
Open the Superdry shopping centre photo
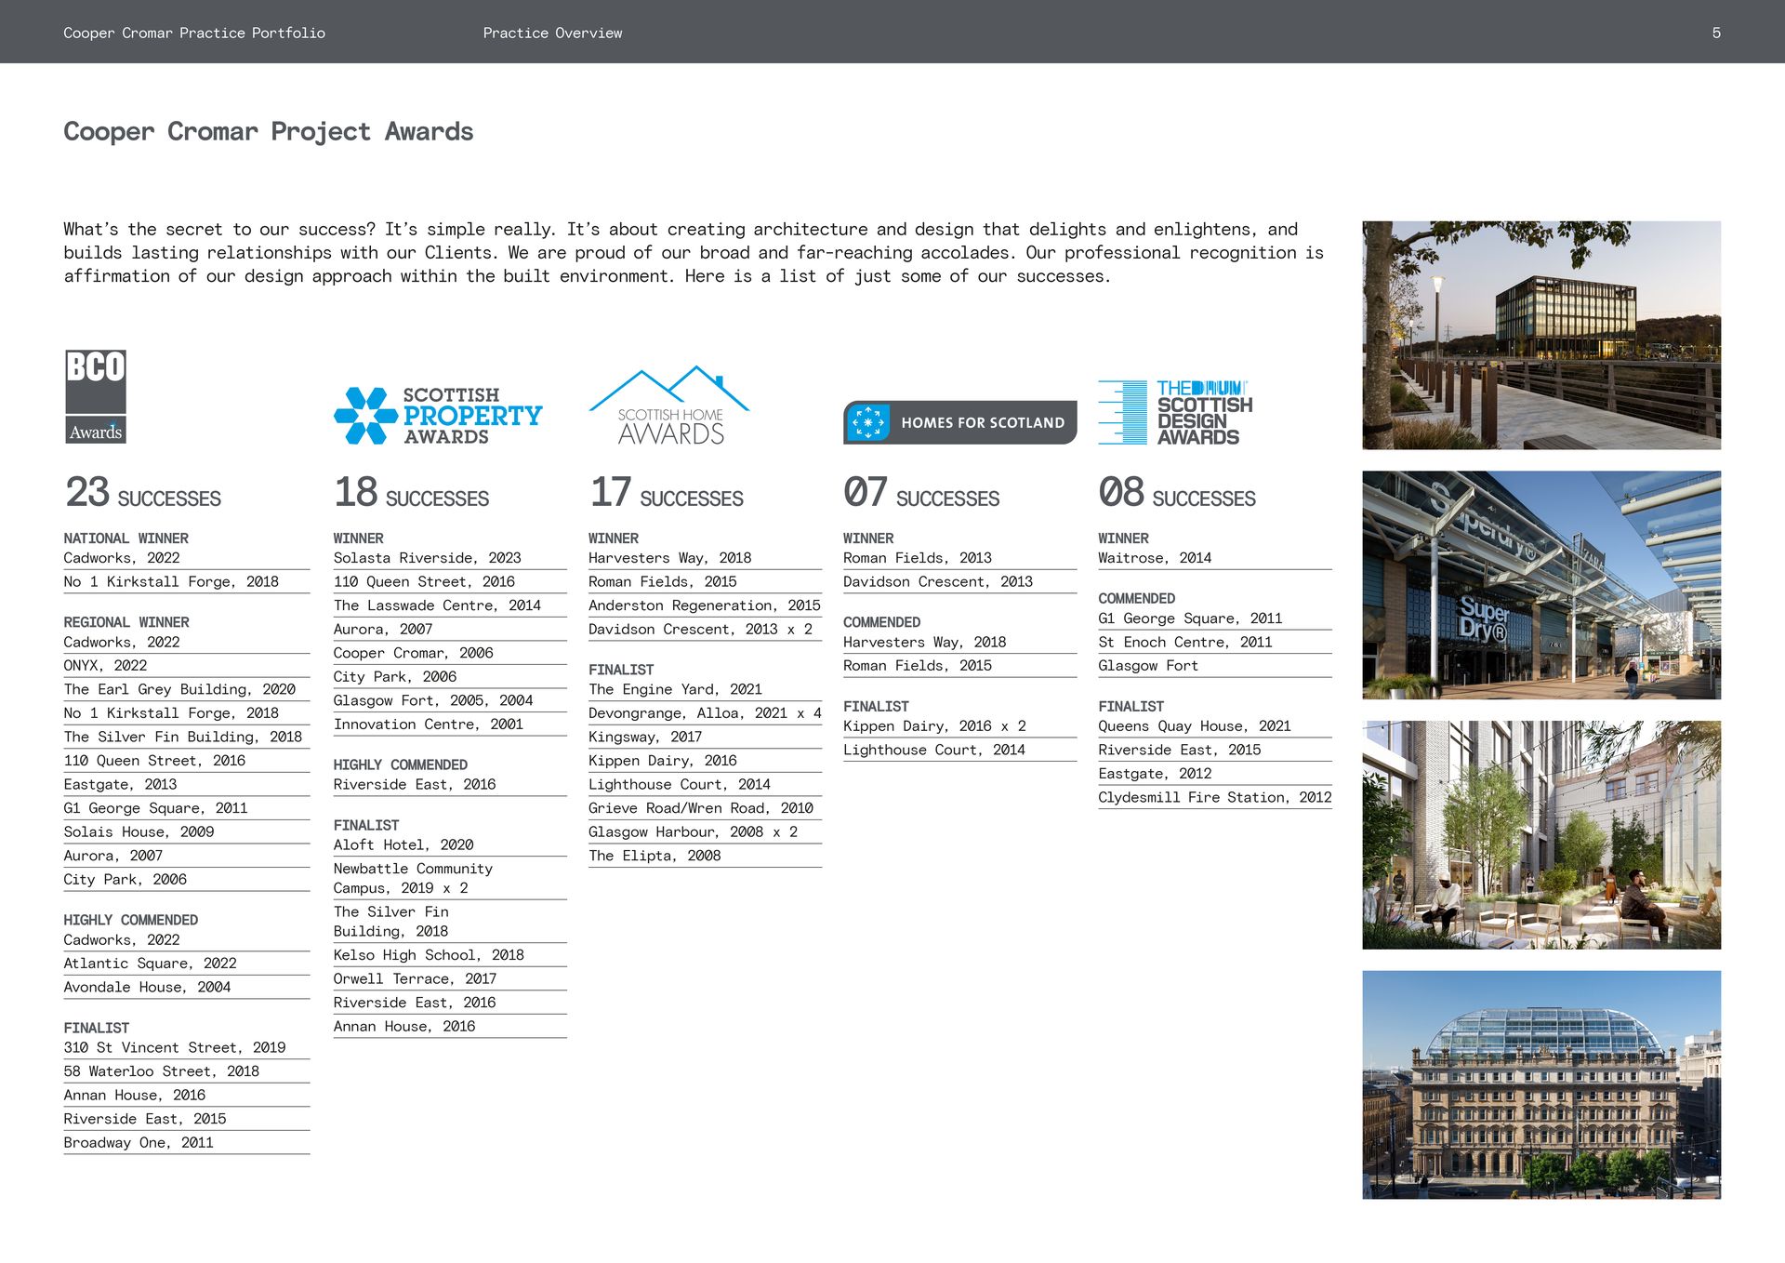point(1541,585)
